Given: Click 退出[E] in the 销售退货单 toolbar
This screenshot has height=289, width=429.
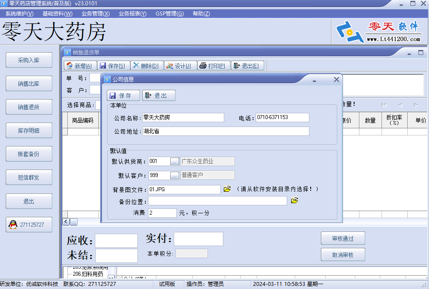Looking at the screenshot, I should click(x=247, y=66).
